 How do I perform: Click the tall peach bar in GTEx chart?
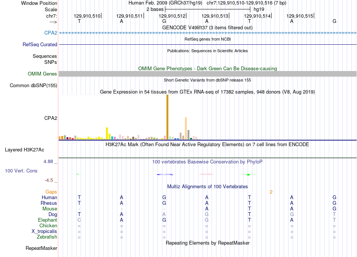[x=186, y=128]
